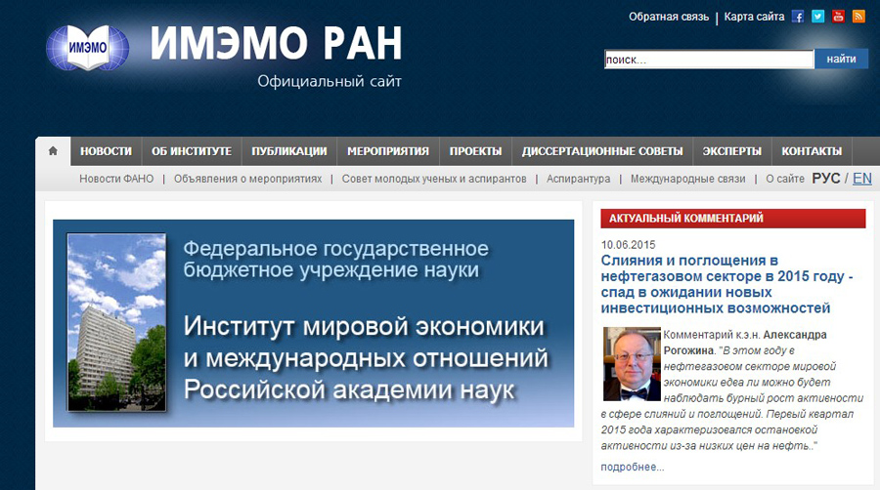Open the Проекты menu
Image resolution: width=880 pixels, height=490 pixels.
coord(475,151)
